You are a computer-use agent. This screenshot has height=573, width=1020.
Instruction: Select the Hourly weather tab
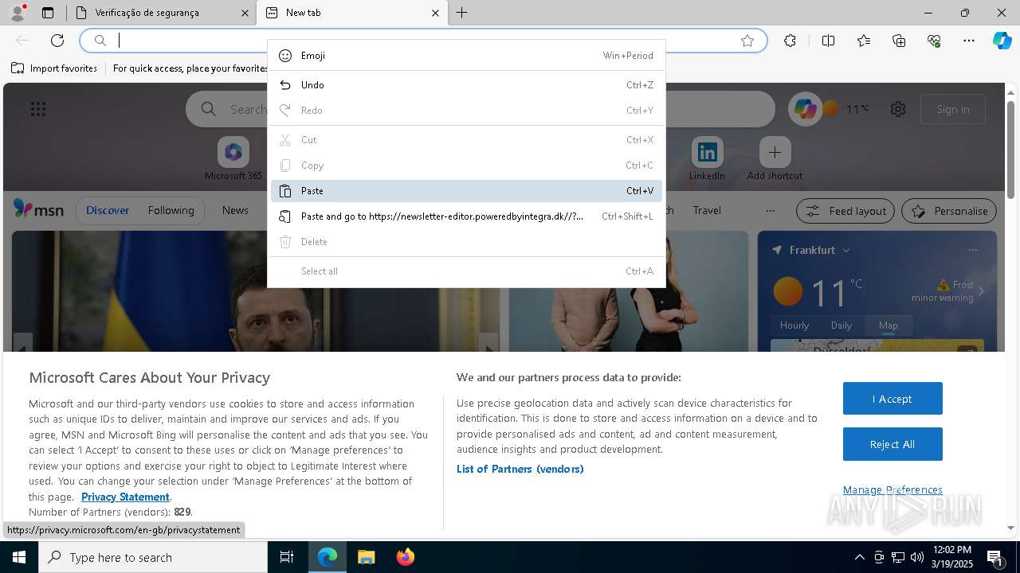tap(794, 325)
